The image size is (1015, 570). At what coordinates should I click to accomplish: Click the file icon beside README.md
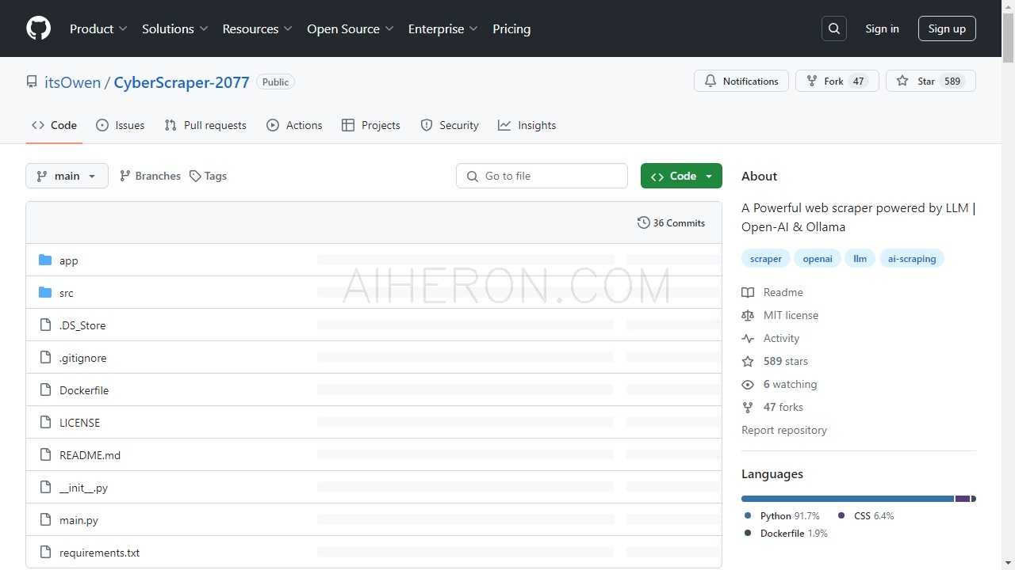(45, 454)
